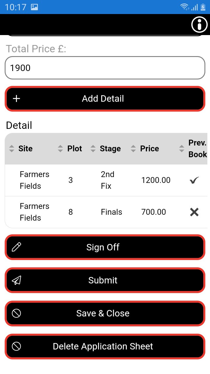
Task: Sort table by Plot column arrows
Action: click(x=60, y=148)
